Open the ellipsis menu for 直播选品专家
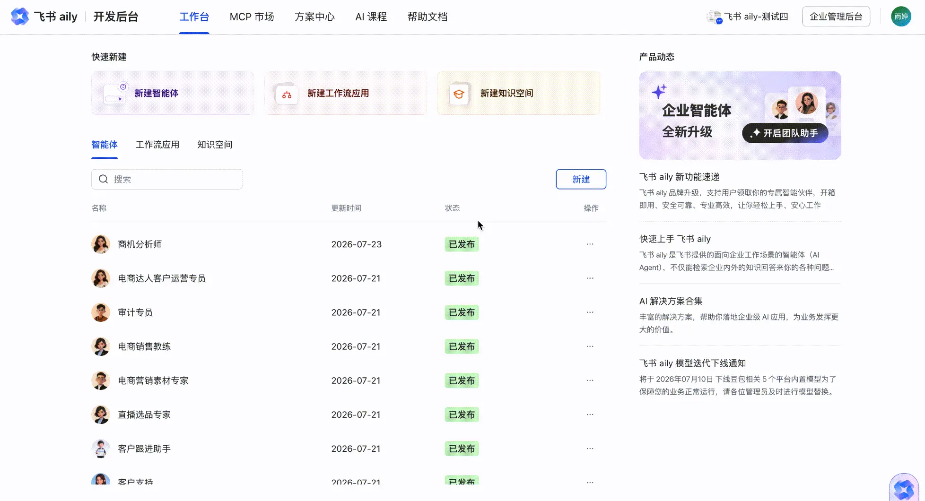This screenshot has height=501, width=925. pyautogui.click(x=590, y=414)
